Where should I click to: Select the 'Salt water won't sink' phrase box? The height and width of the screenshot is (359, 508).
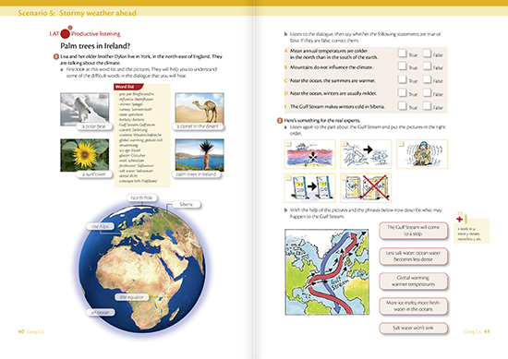(x=413, y=328)
